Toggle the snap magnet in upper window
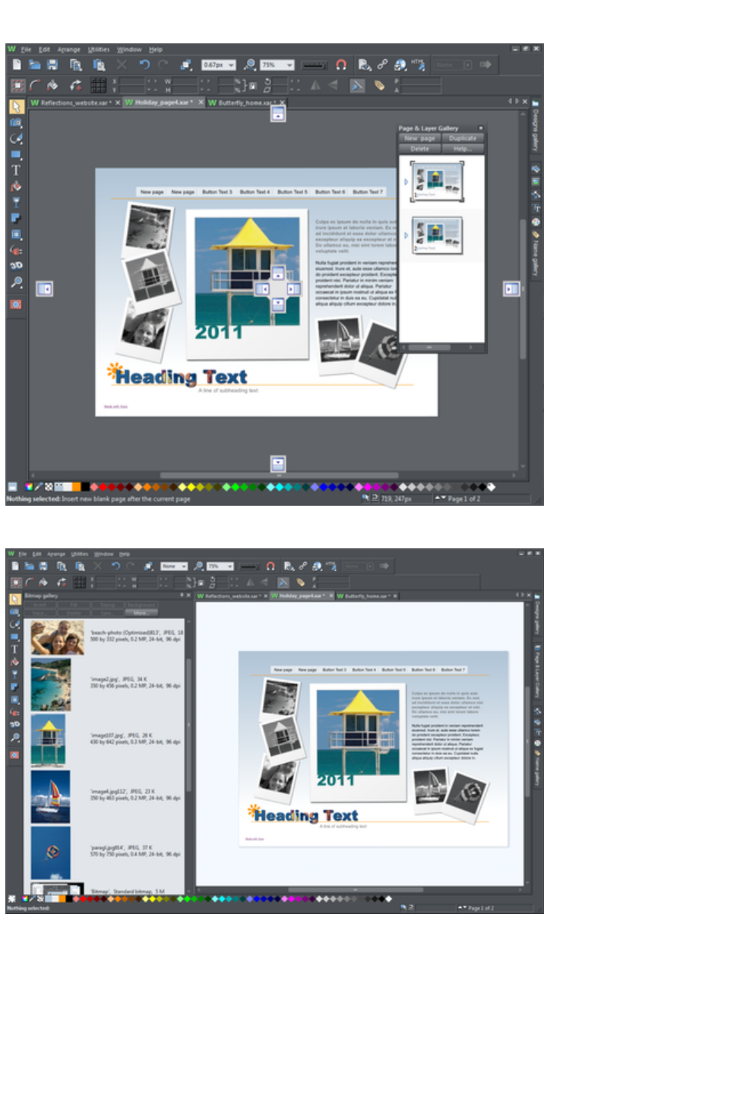This screenshot has width=731, height=1108. 341,65
